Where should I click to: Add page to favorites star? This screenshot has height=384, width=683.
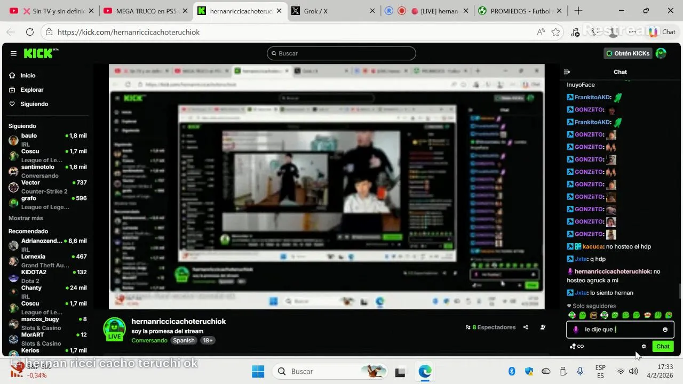(555, 32)
